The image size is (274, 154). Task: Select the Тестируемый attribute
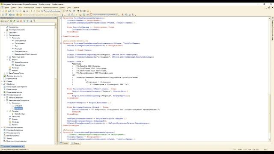point(20,43)
